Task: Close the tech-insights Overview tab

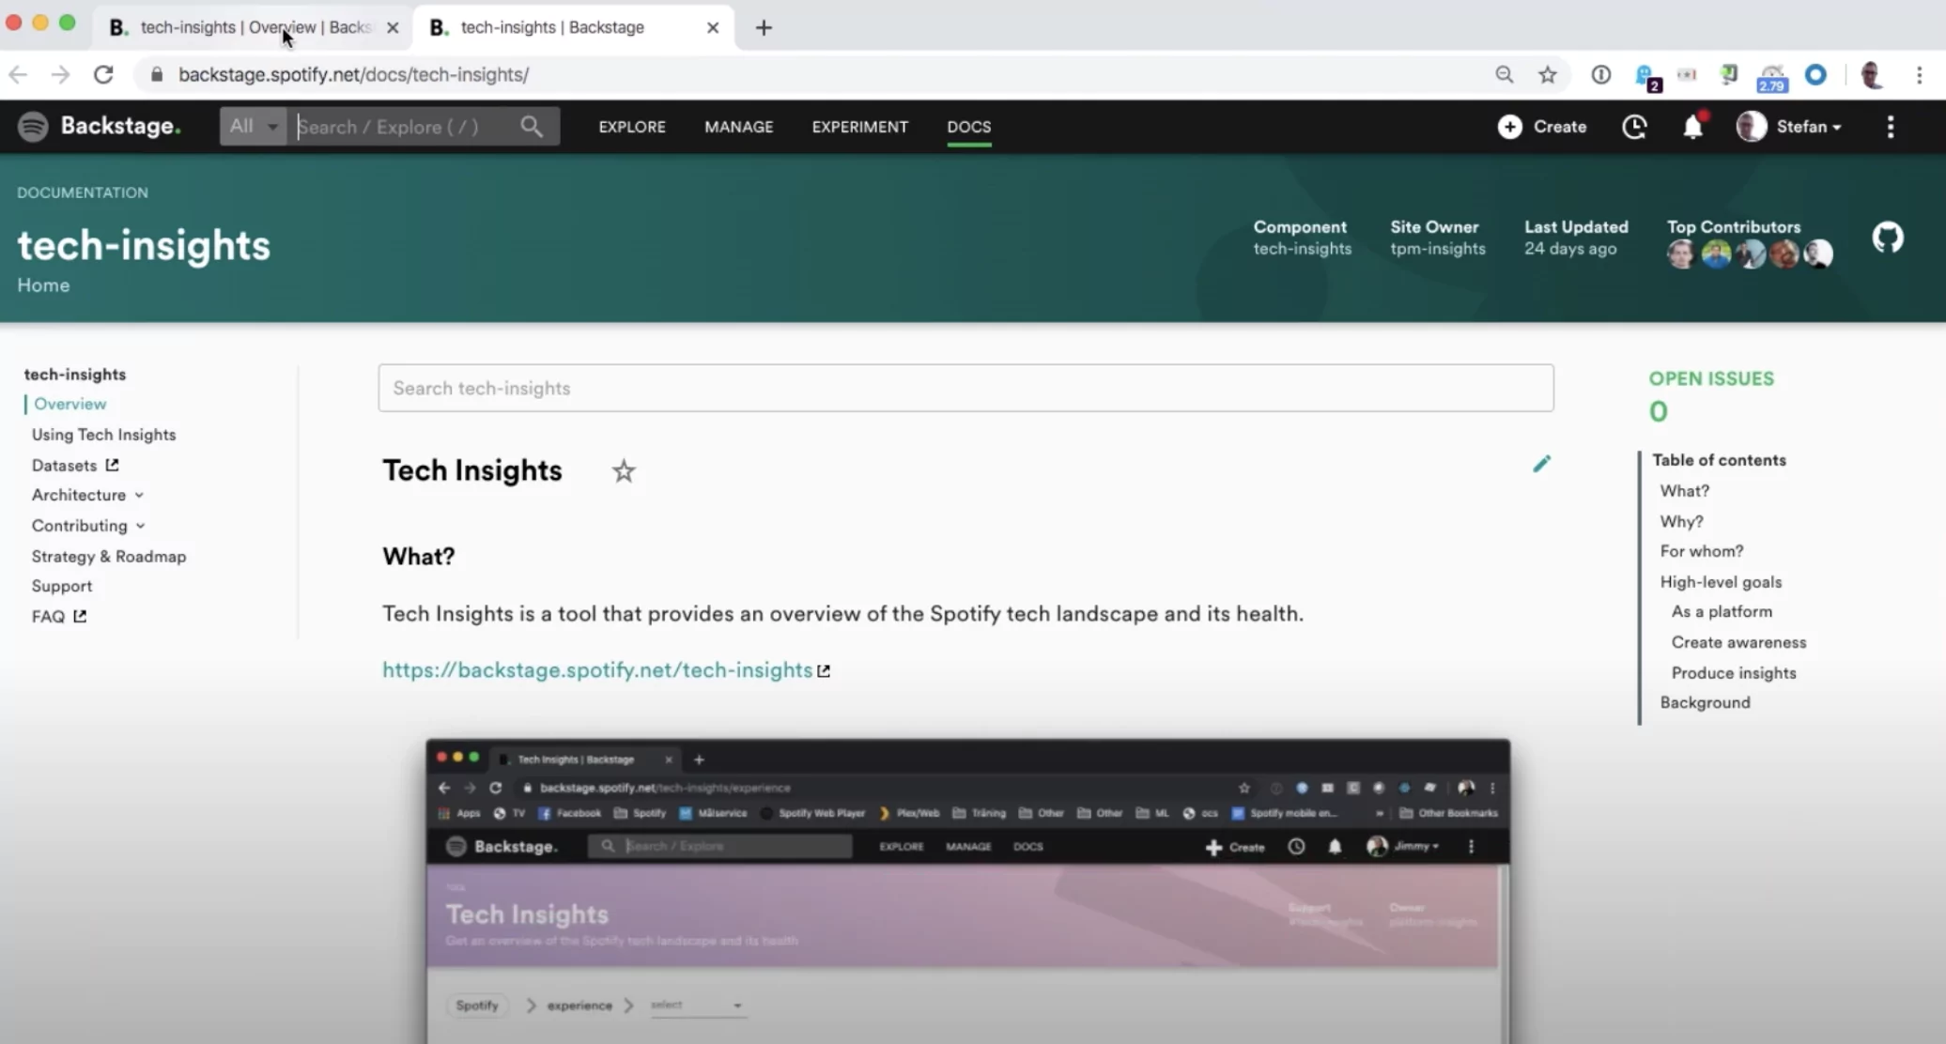Action: pos(393,27)
